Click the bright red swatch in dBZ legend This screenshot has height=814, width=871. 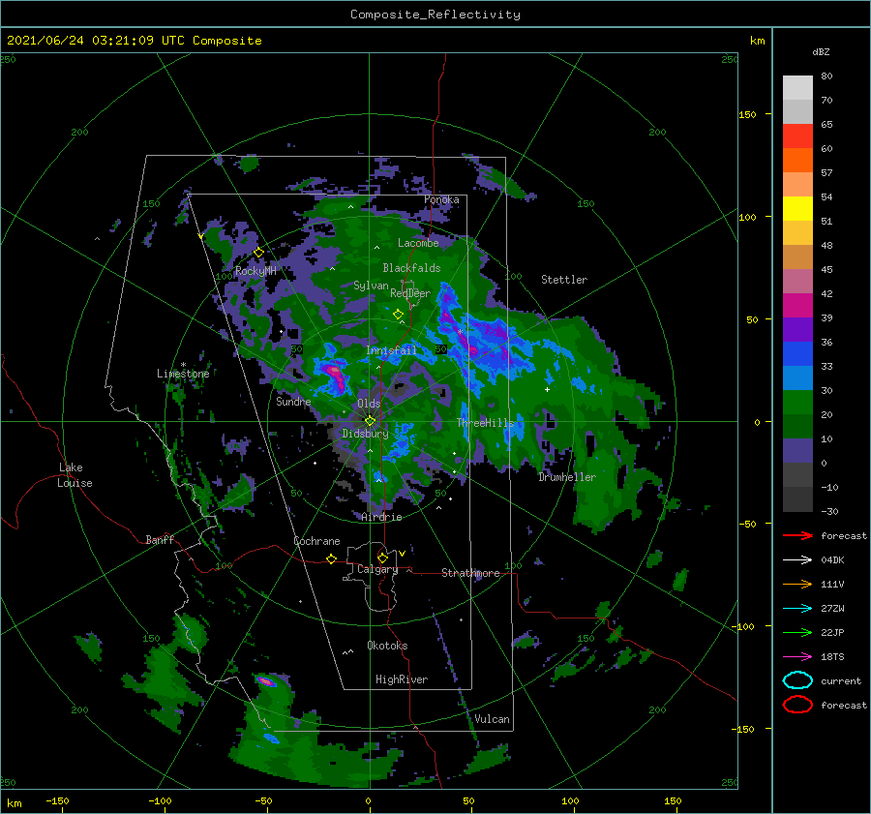tap(797, 136)
